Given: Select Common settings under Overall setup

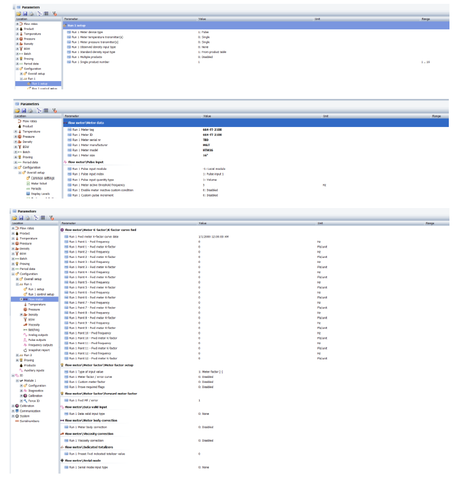Looking at the screenshot, I should pos(43,178).
